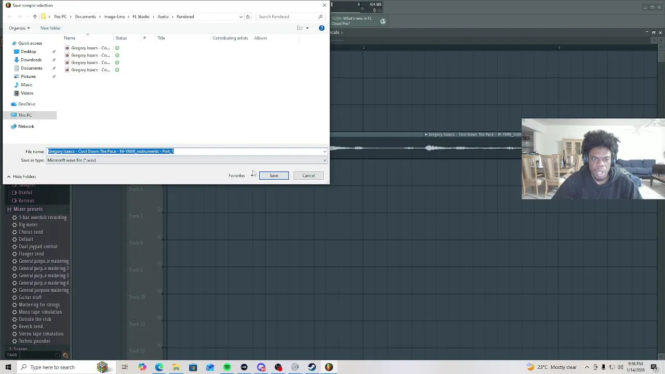Select the Mastering for strings preset
Viewport: 665px width, 374px height.
pyautogui.click(x=39, y=305)
